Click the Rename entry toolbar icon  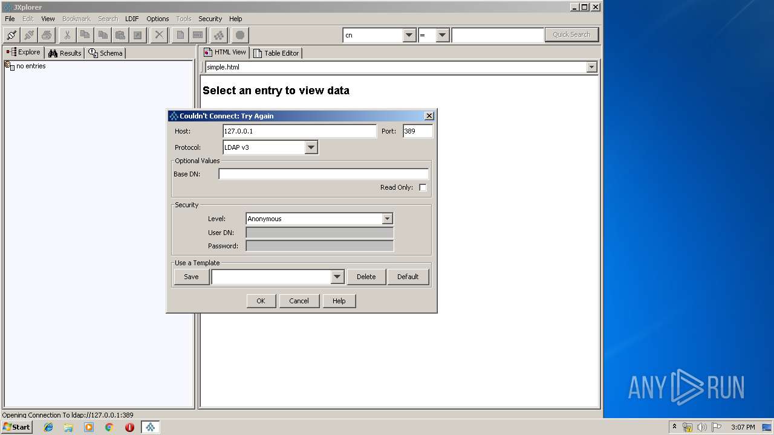[198, 35]
